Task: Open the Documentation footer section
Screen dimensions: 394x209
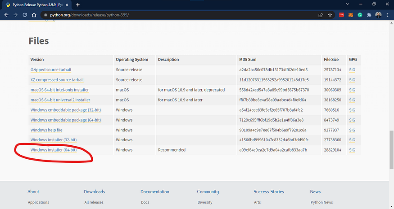Action: click(x=155, y=192)
